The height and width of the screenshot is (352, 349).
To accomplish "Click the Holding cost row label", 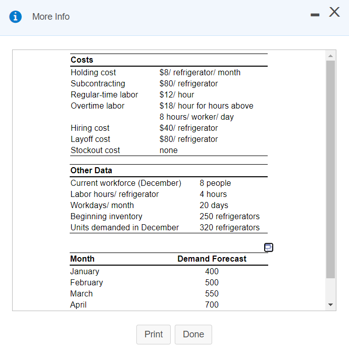I will (93, 72).
